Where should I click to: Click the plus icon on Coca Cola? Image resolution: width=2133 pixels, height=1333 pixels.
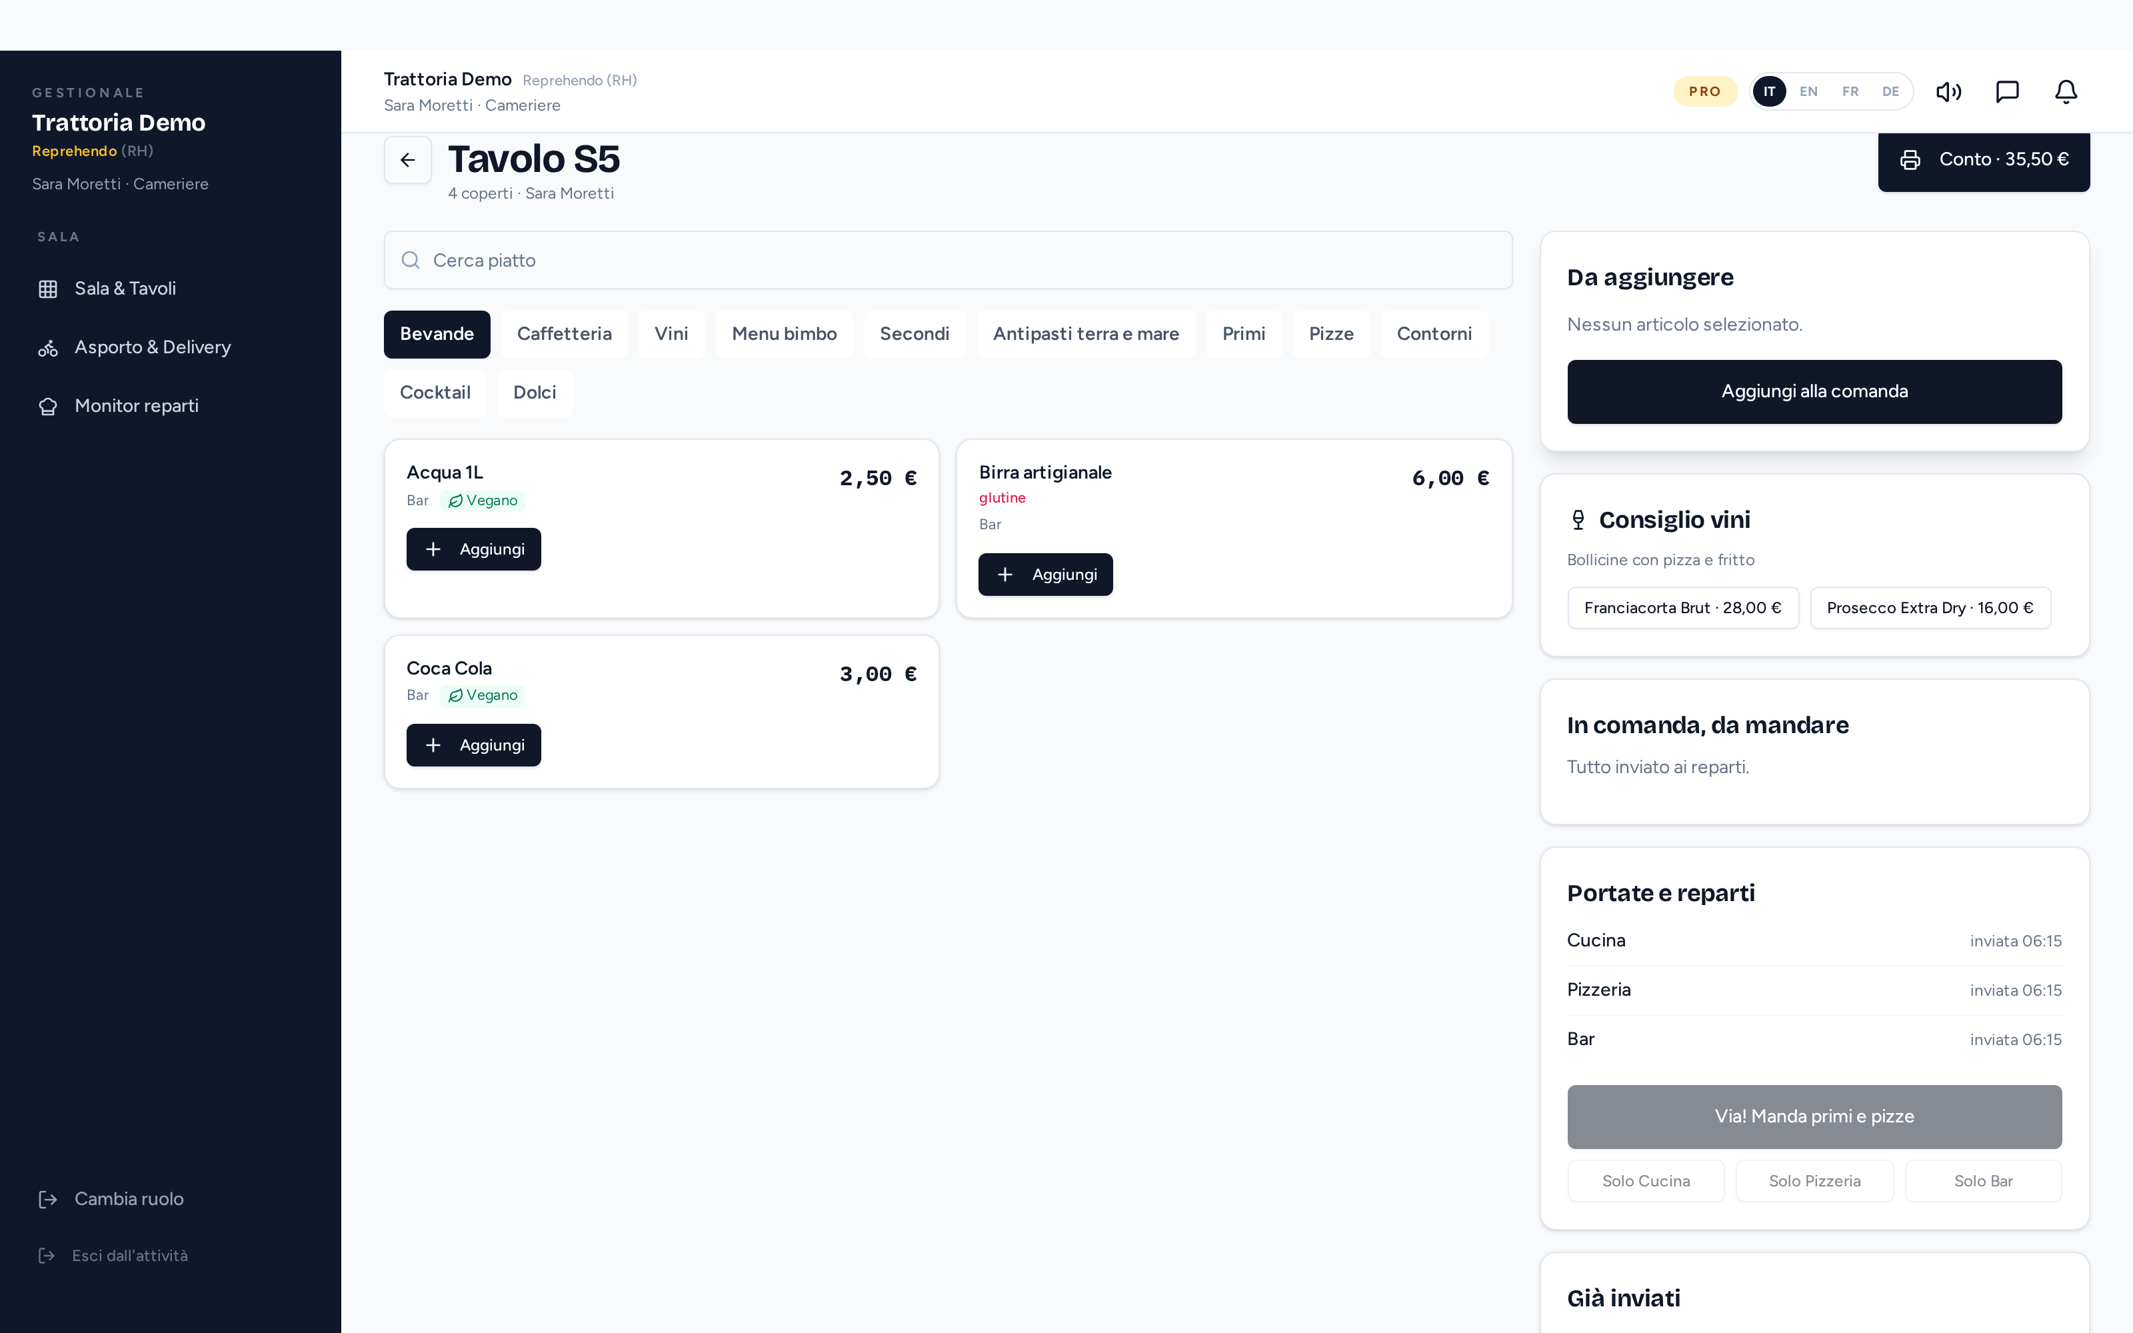(433, 745)
